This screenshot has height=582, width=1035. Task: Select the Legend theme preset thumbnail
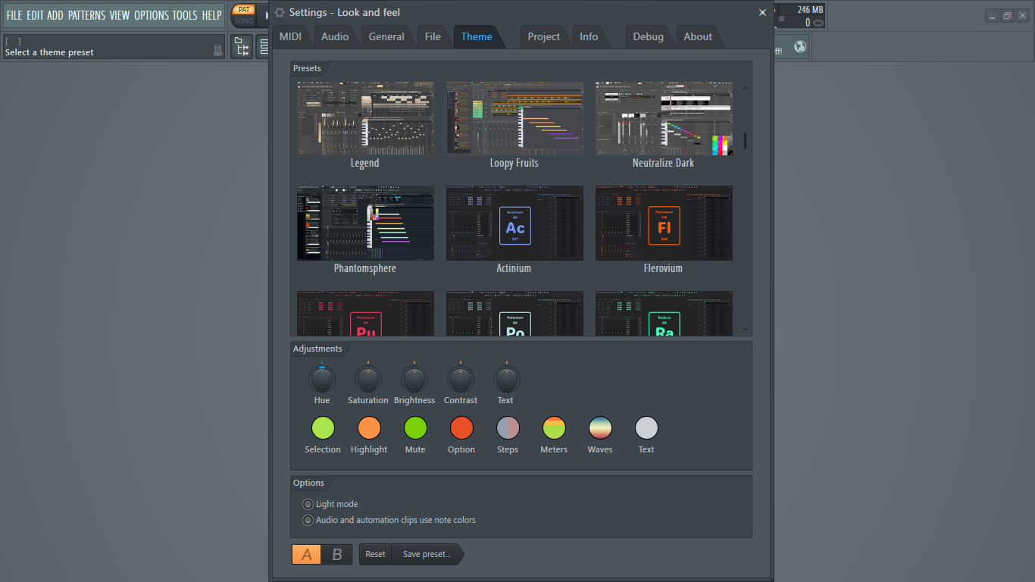coord(365,118)
